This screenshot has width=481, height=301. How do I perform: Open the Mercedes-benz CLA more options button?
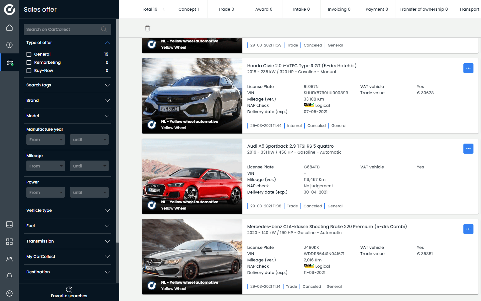pos(468,229)
